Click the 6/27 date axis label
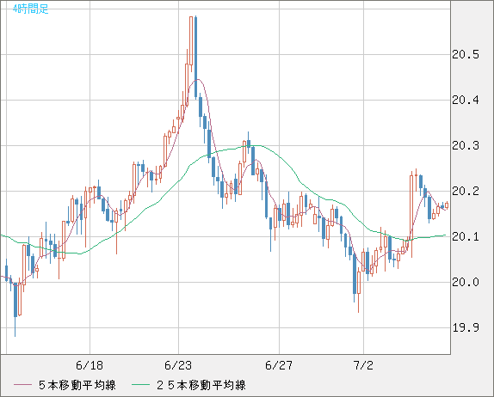Screen dimensions: 494x397 coord(279,365)
